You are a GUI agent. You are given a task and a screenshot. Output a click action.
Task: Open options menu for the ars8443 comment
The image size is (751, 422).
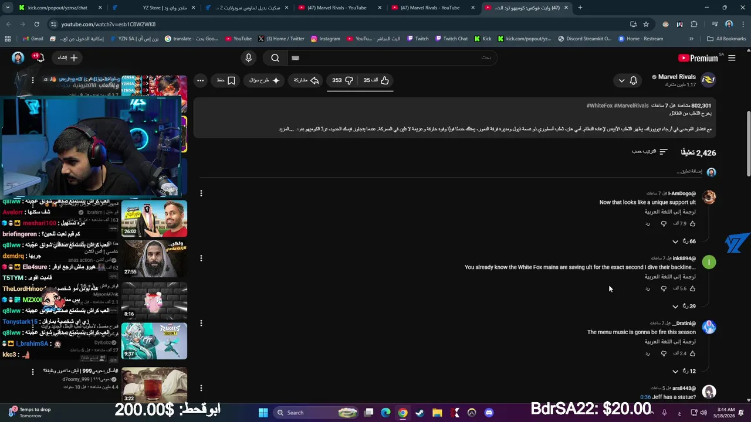point(201,388)
